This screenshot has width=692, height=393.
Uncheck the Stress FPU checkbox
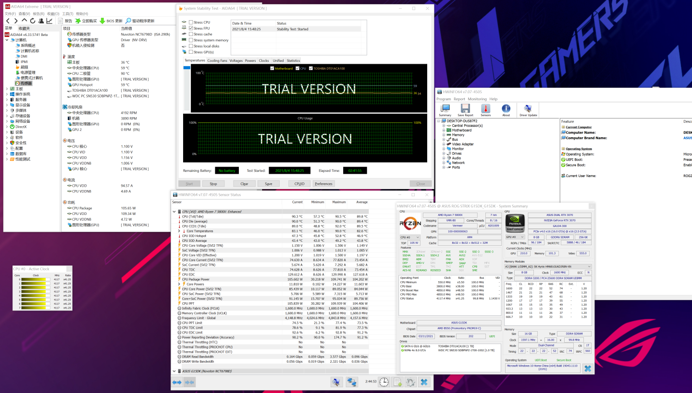click(191, 28)
